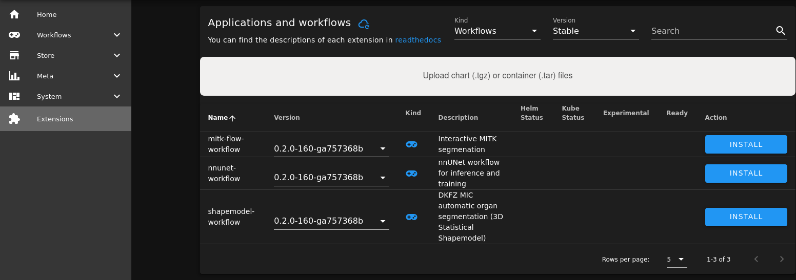The height and width of the screenshot is (280, 796).
Task: Install the shapemodel-workflow extension
Action: coord(746,217)
